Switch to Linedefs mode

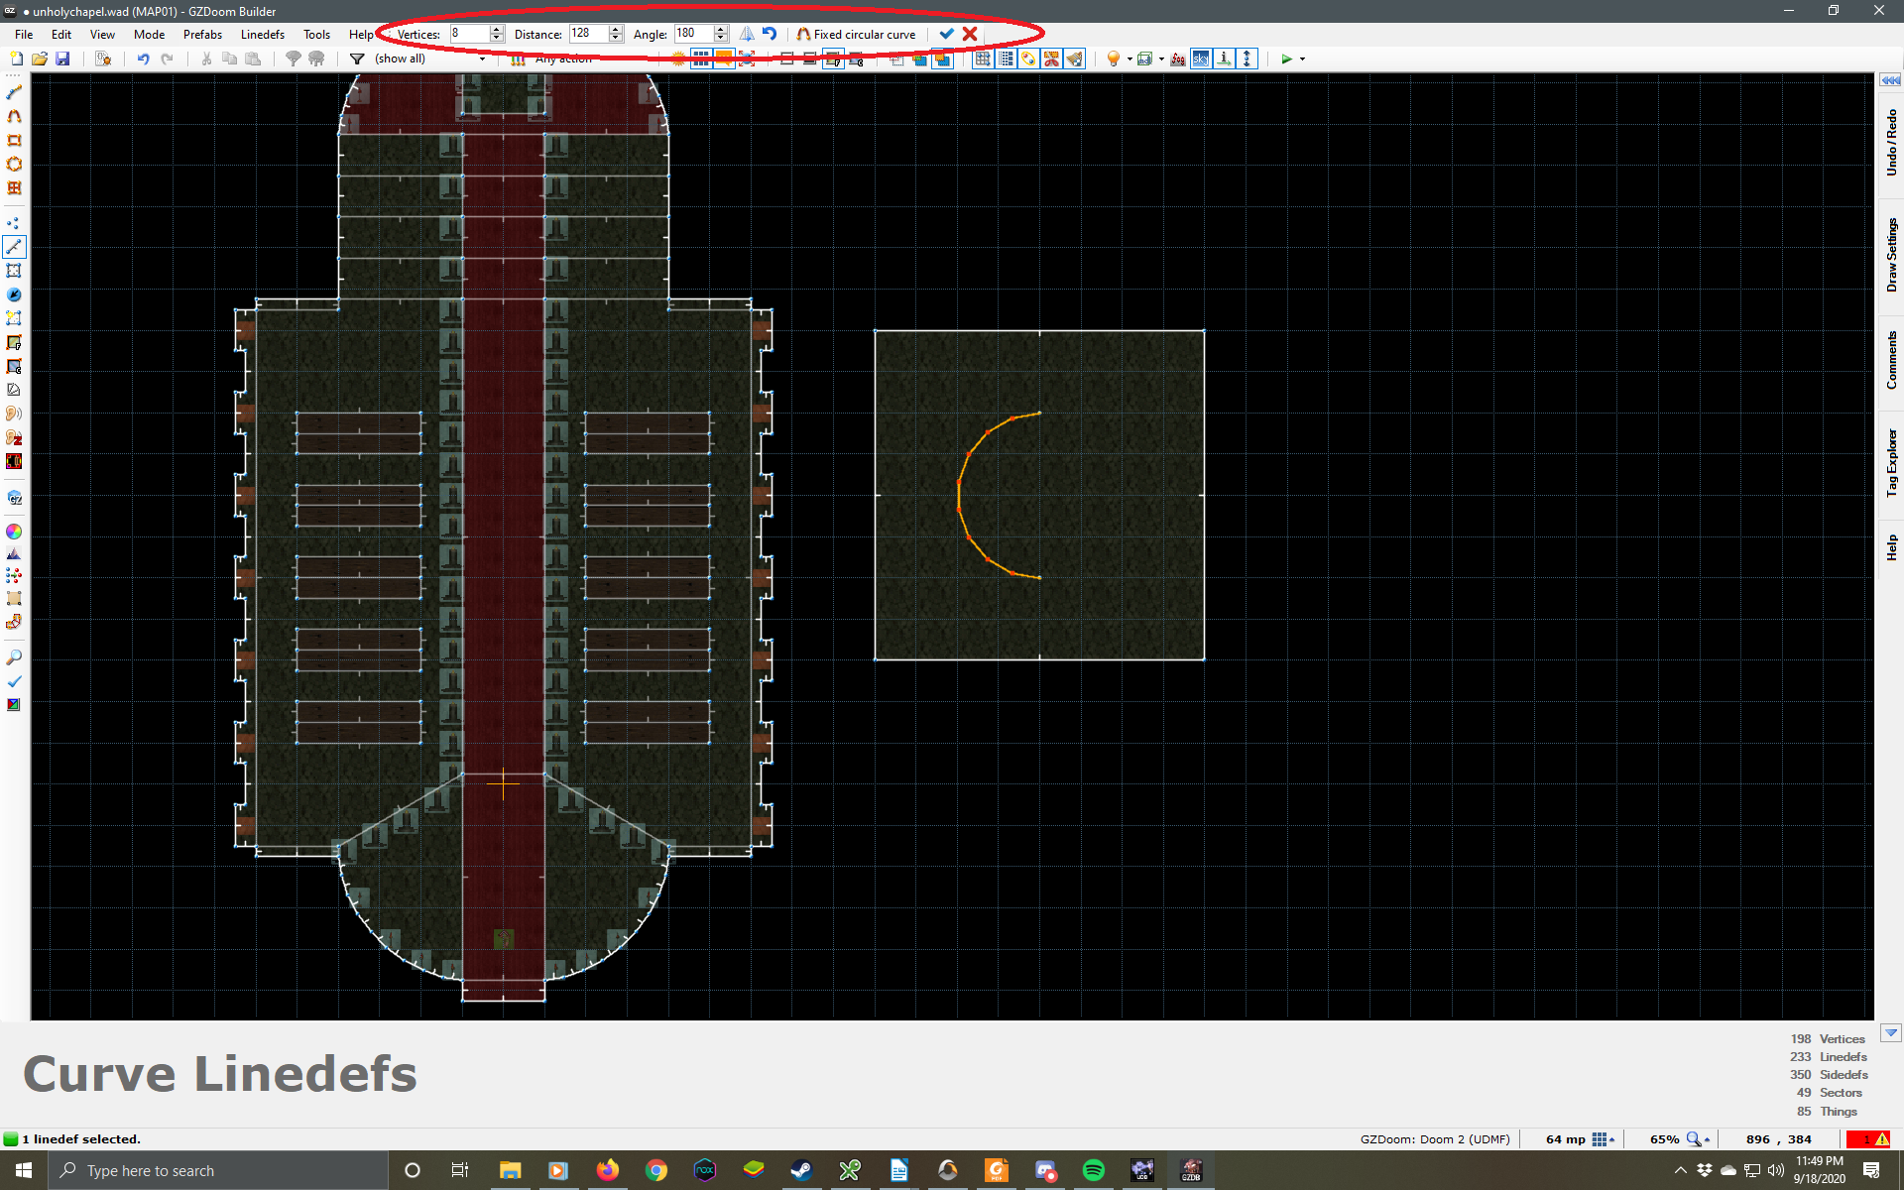click(14, 247)
